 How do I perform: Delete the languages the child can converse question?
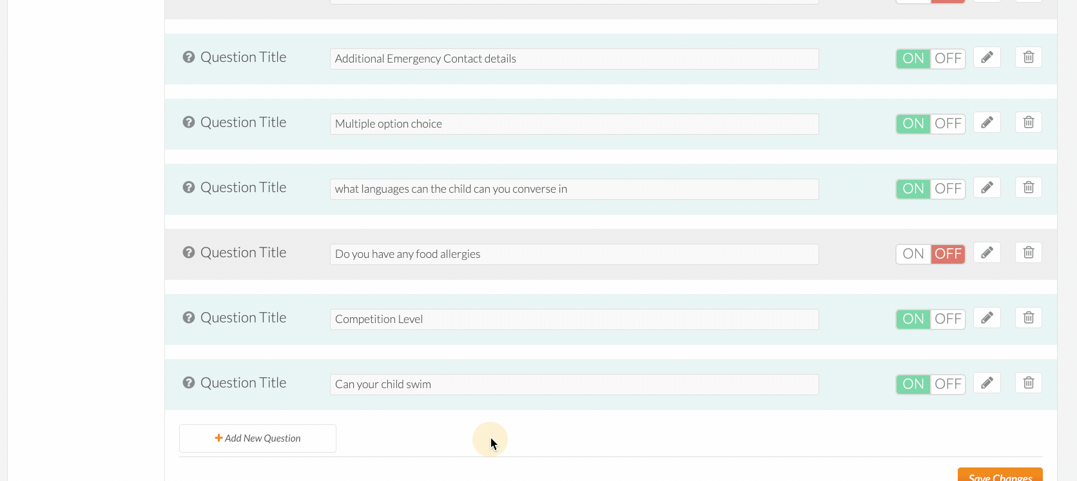(1029, 188)
